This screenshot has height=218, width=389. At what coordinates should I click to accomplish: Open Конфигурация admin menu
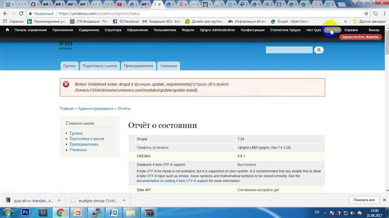coord(253,30)
